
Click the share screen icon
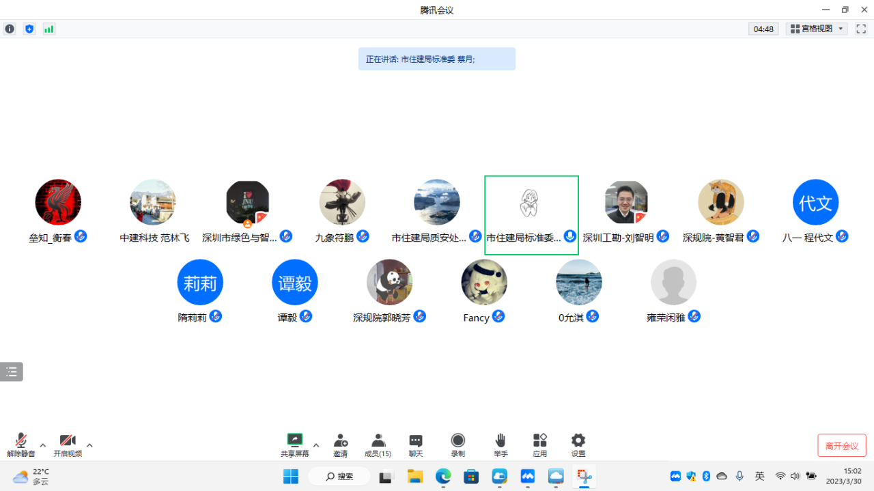[294, 440]
